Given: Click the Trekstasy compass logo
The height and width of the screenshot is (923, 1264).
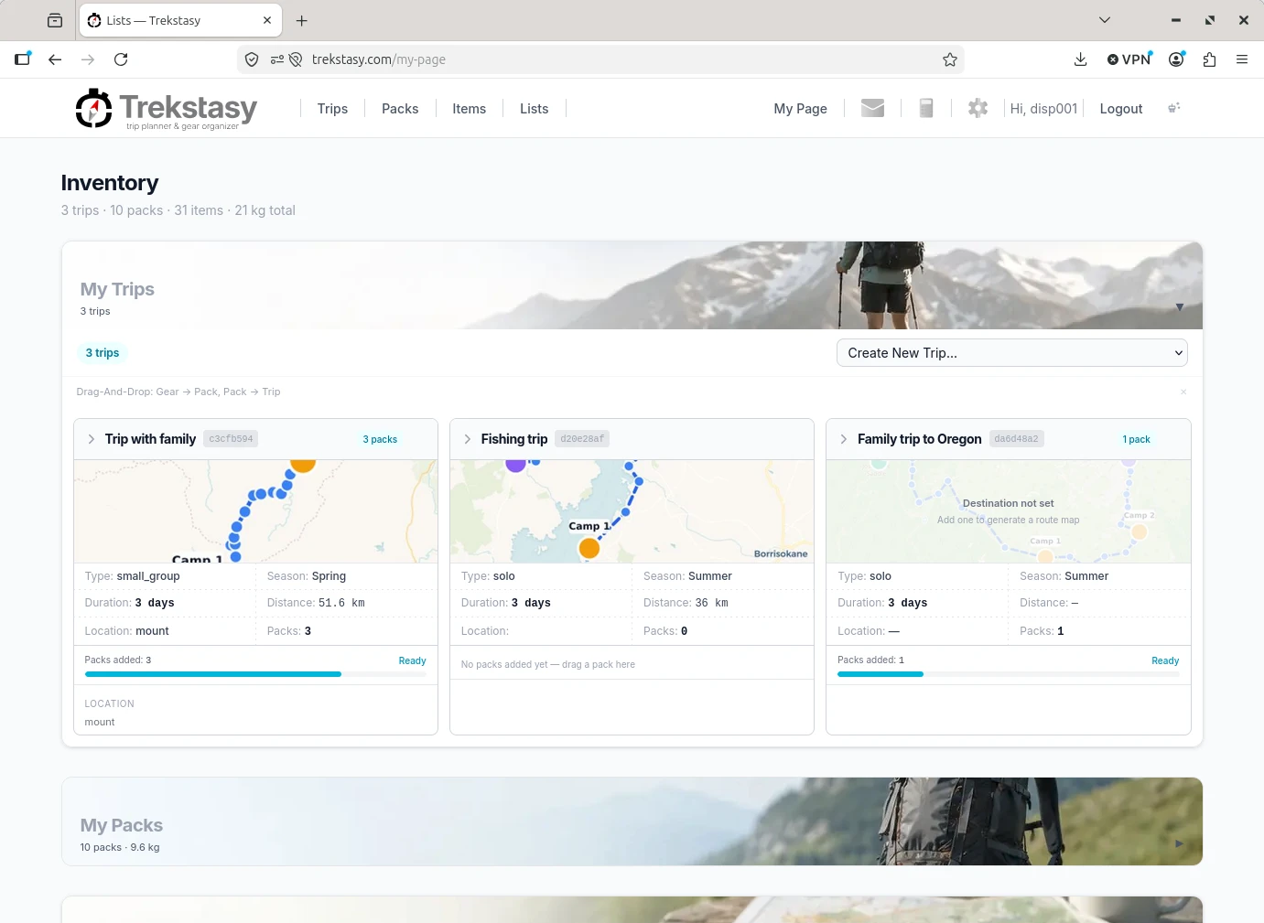Looking at the screenshot, I should pos(93,108).
